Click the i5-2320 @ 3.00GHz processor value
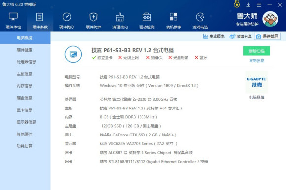The image size is (286, 190). tap(139, 99)
